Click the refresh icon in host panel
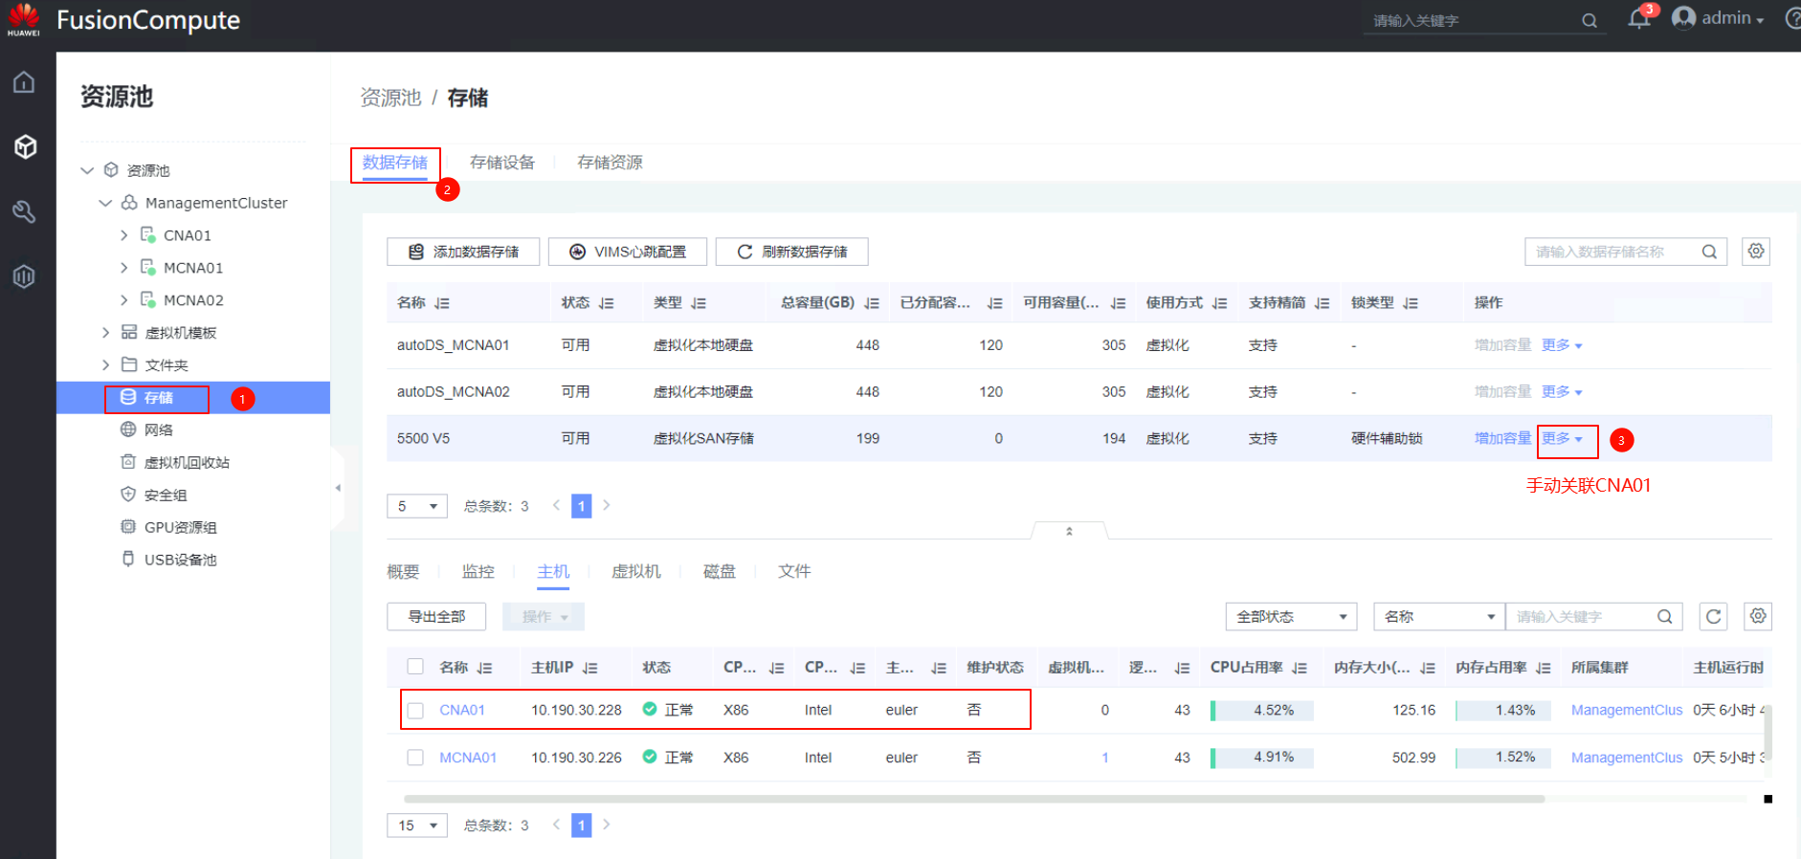The image size is (1801, 859). point(1713,617)
